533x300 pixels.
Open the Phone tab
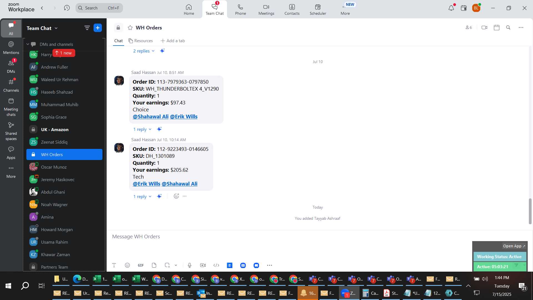tap(240, 9)
